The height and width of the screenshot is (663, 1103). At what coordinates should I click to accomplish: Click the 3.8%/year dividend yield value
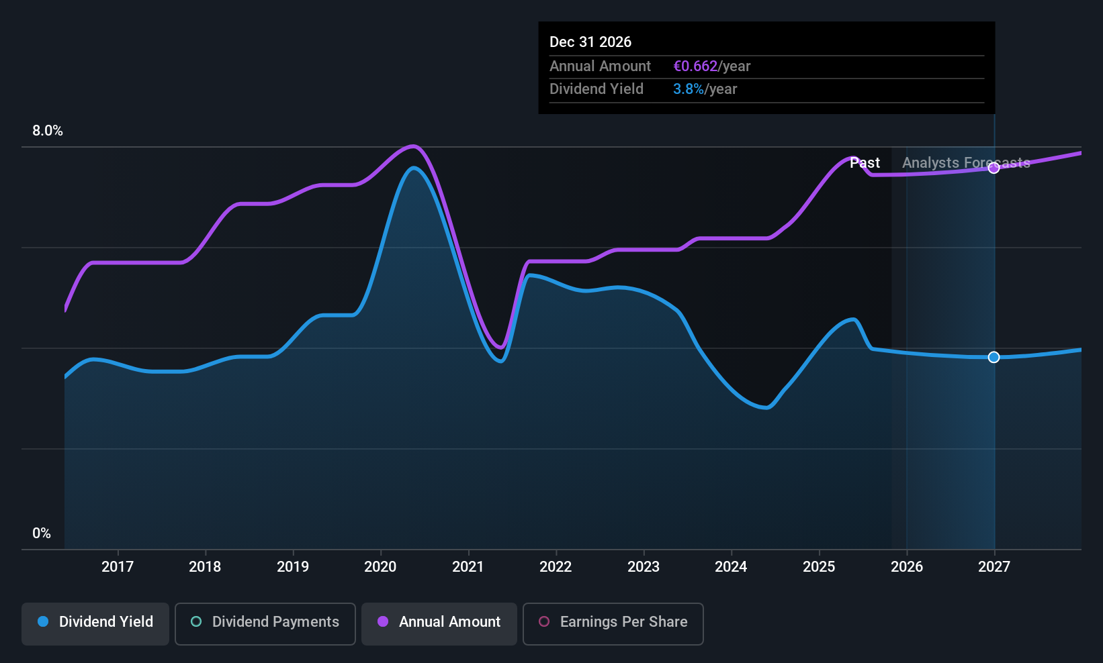[705, 89]
